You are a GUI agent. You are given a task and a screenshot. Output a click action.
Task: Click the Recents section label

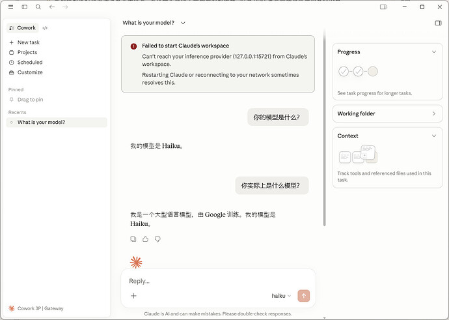[x=17, y=112]
